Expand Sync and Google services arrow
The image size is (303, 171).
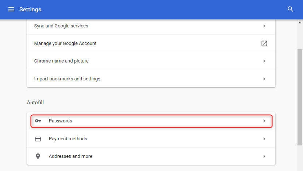tap(264, 26)
